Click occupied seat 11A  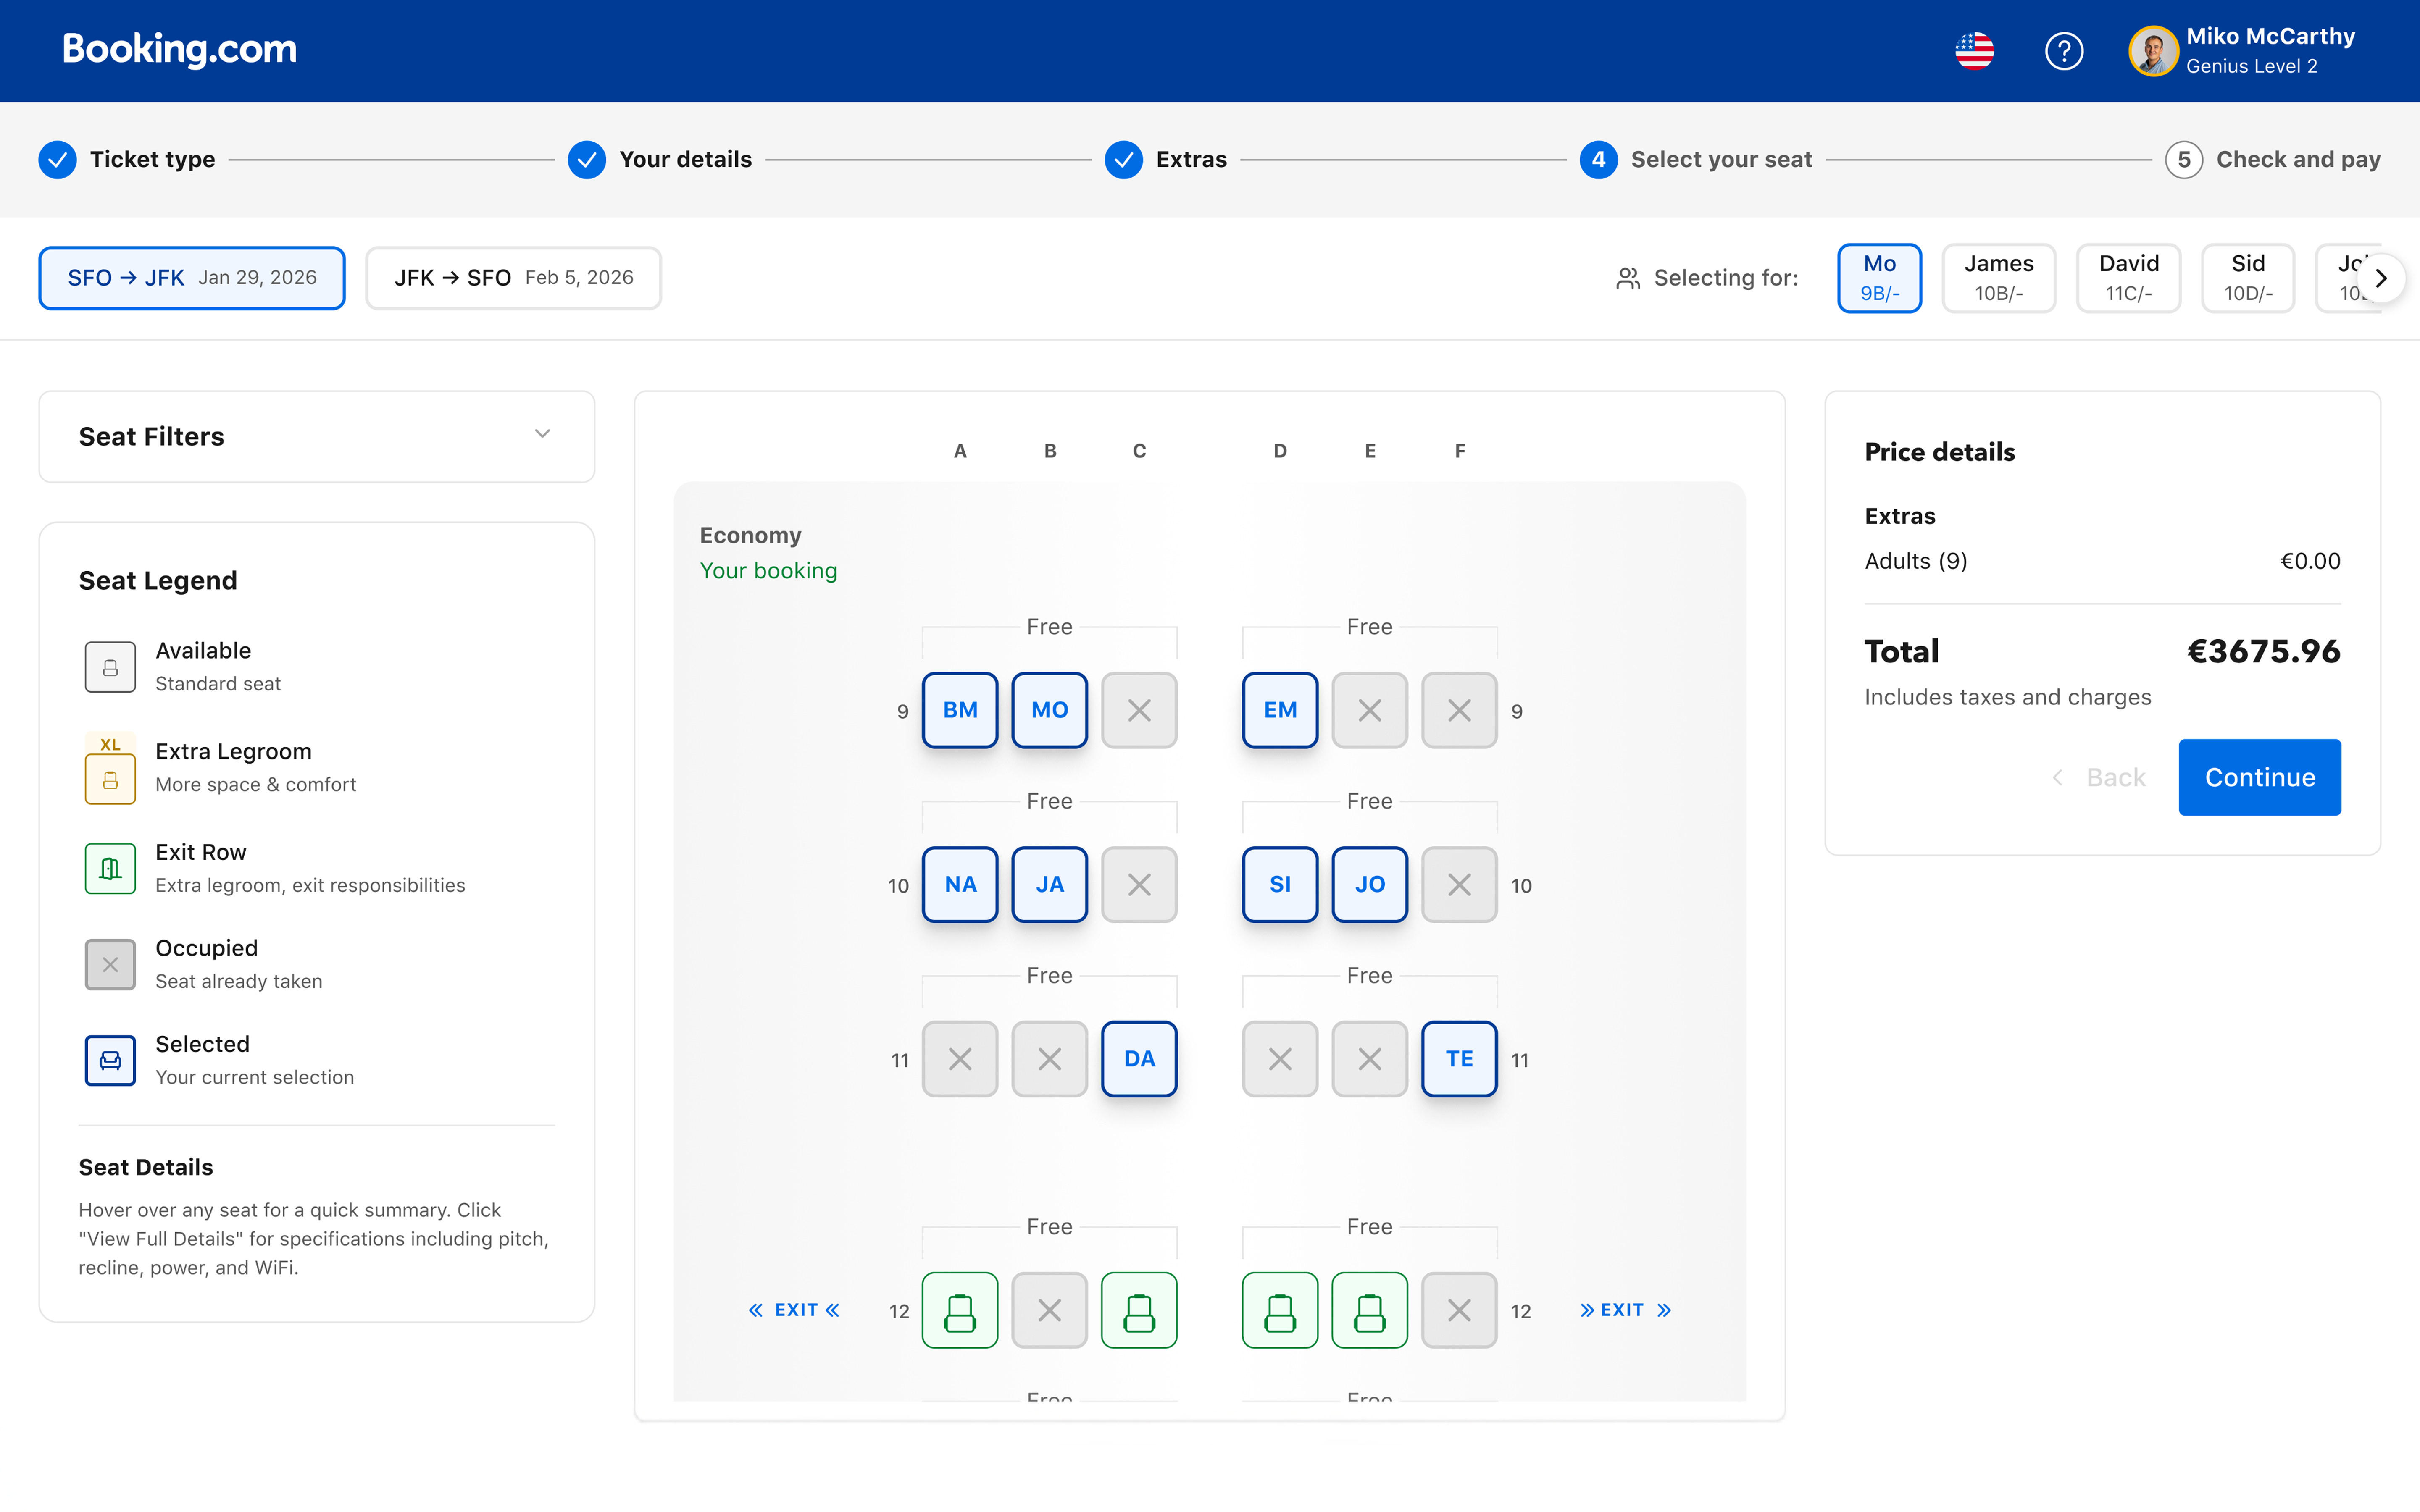click(960, 1058)
